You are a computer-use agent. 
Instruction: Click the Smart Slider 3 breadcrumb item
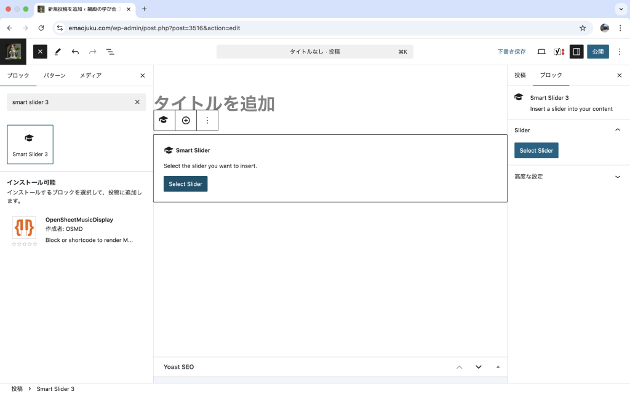click(55, 389)
